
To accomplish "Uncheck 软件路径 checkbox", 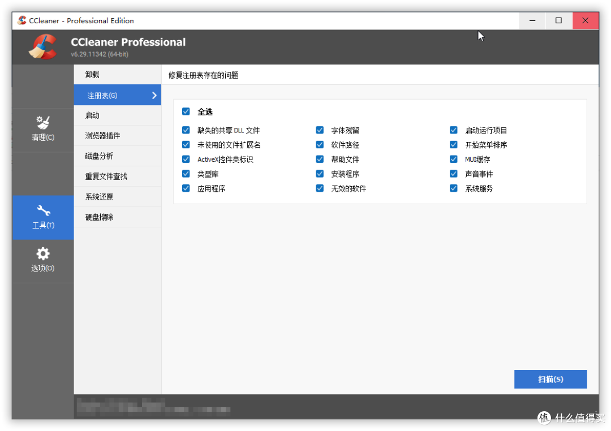I will (x=320, y=145).
